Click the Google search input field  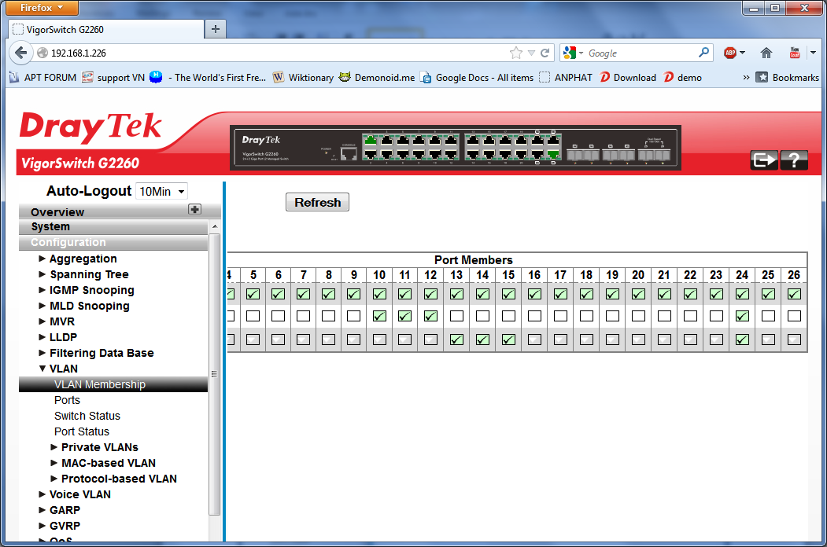641,53
